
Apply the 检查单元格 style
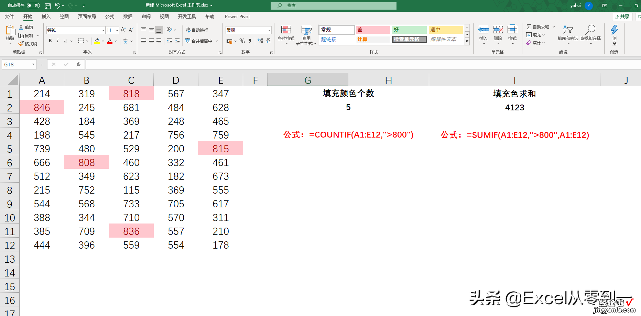click(x=410, y=40)
